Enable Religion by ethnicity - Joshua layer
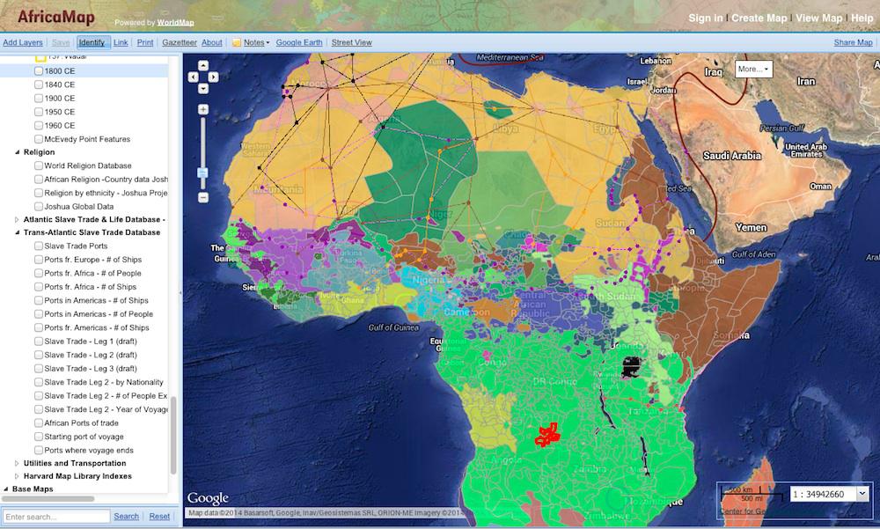The width and height of the screenshot is (880, 529). (x=39, y=193)
